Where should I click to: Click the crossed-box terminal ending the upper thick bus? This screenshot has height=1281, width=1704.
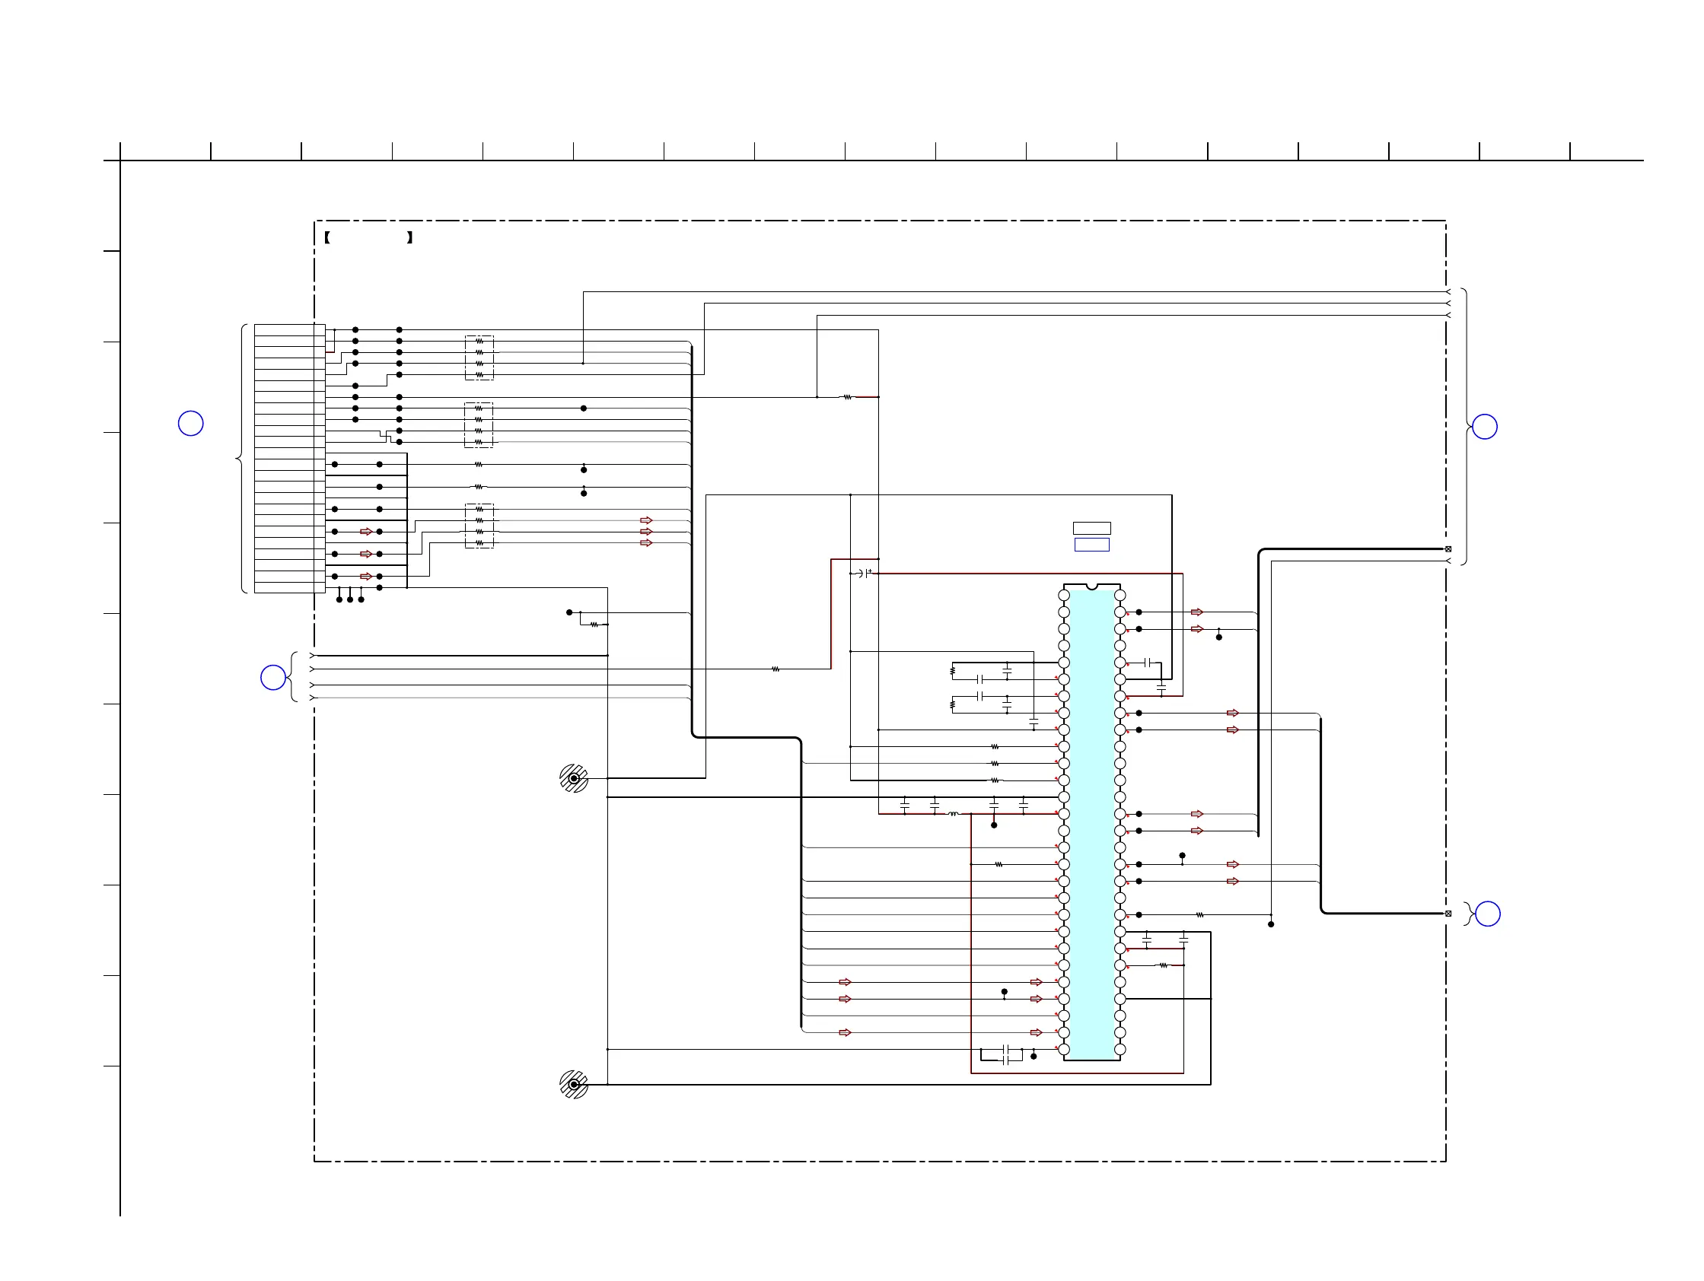point(1448,549)
